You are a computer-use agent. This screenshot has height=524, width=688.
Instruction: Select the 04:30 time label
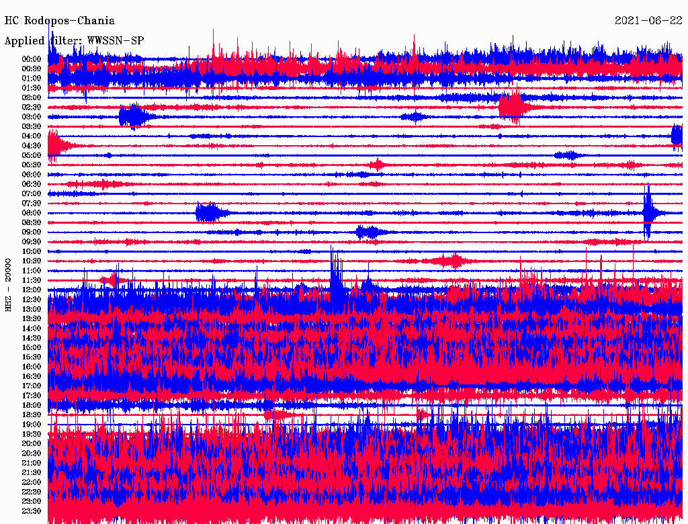(32, 146)
